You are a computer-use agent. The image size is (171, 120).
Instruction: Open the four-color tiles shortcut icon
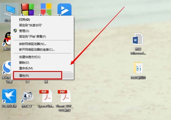(46, 9)
